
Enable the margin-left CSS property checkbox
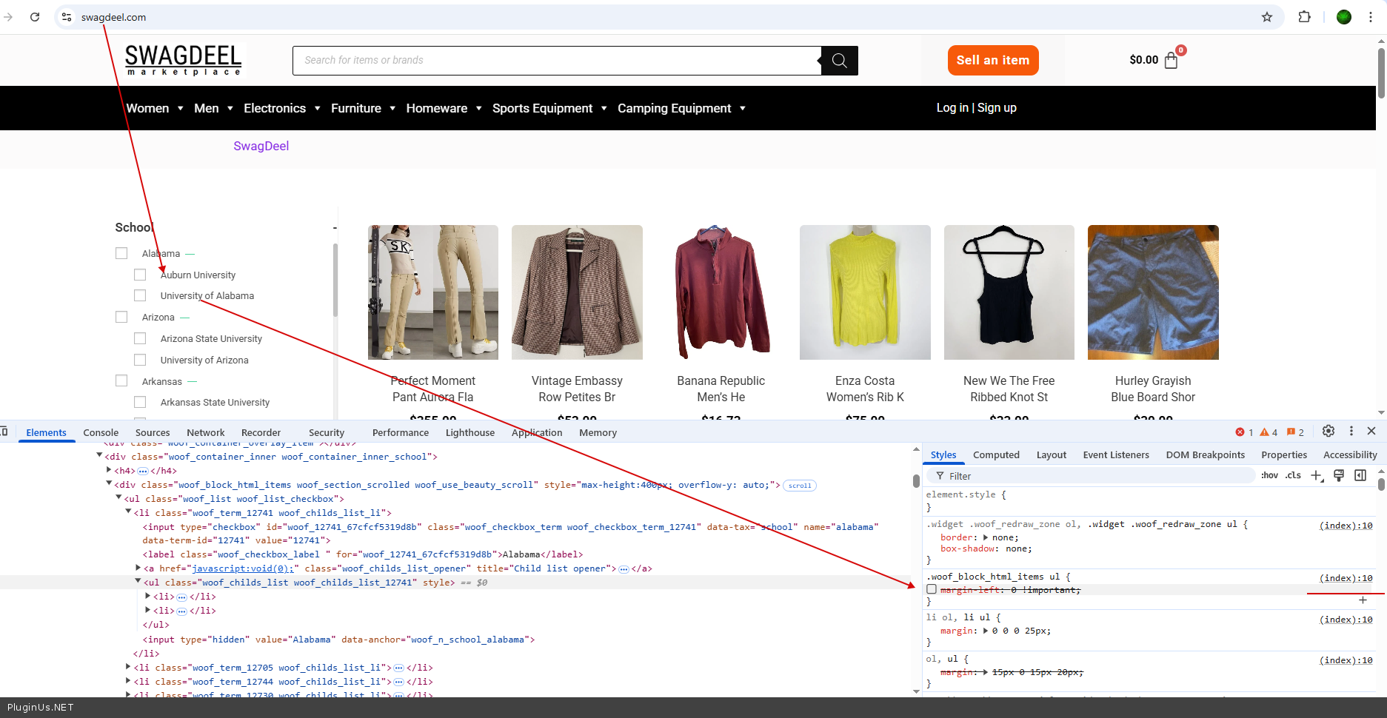932,589
